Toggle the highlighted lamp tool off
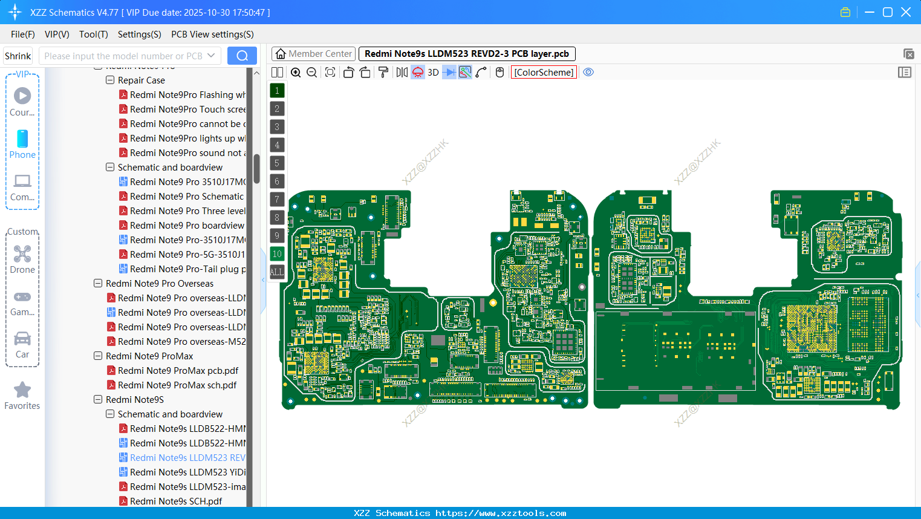 coord(417,72)
